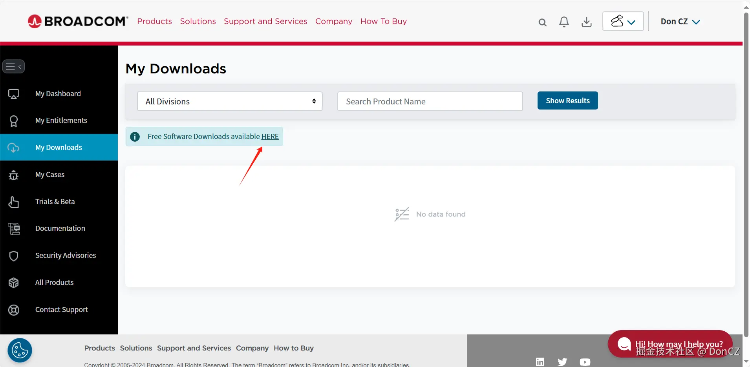The image size is (750, 367).
Task: Click footer Solutions link
Action: tap(136, 348)
